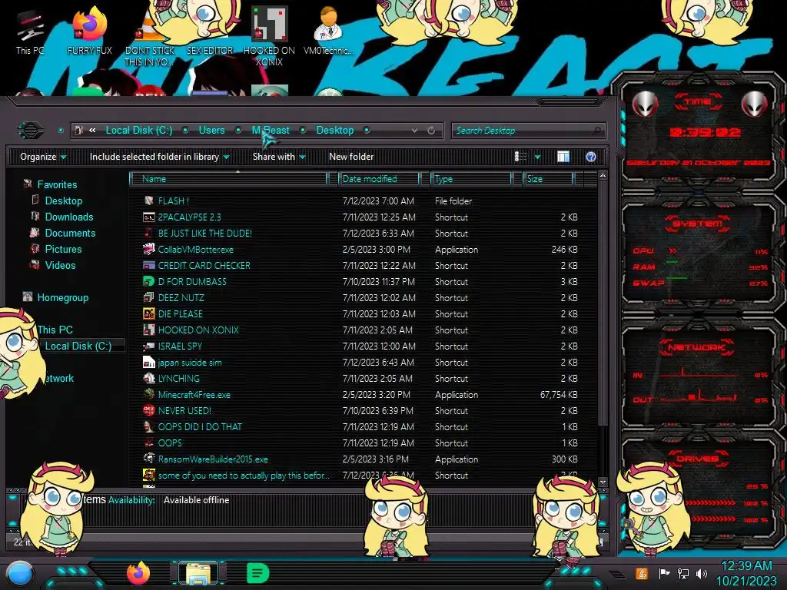Select the HOOKED ON XONIX list icon

(148, 330)
